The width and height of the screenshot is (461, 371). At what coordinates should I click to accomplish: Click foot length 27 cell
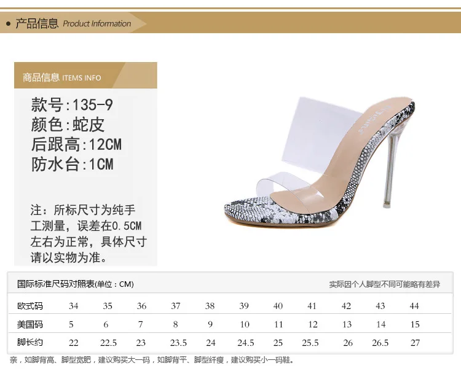coord(415,343)
